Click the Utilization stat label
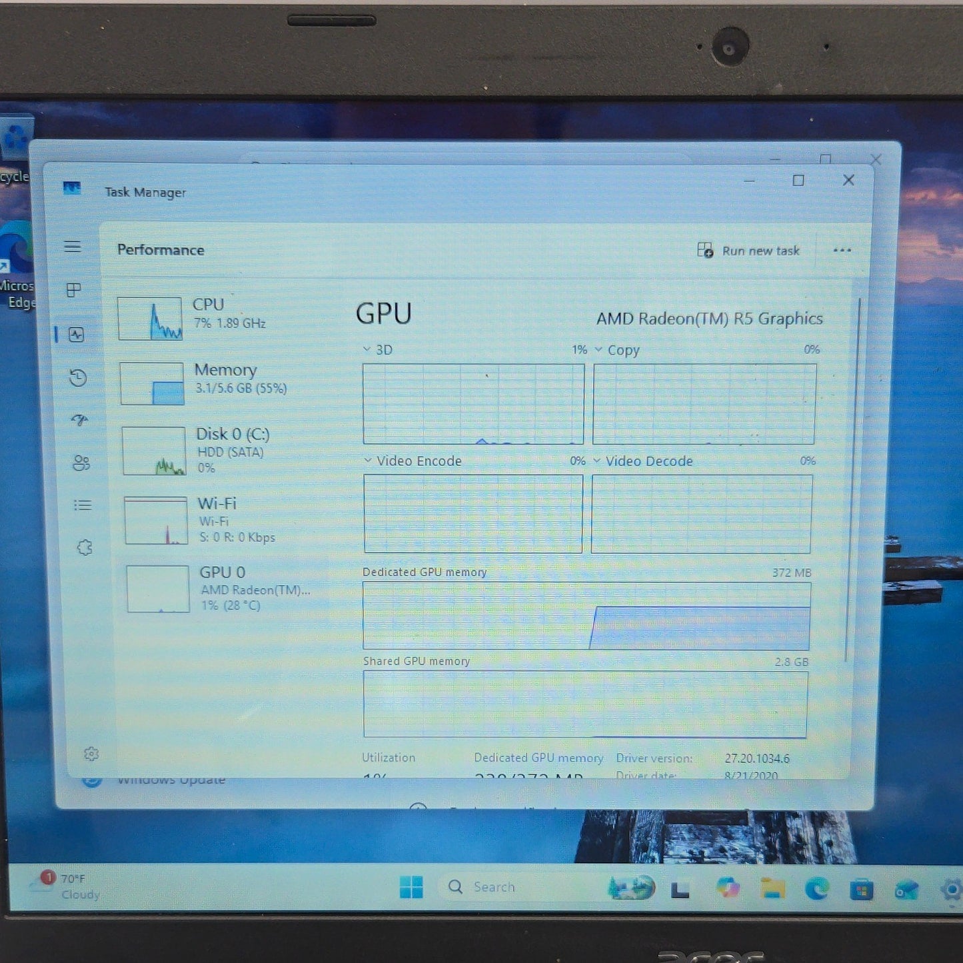Viewport: 963px width, 963px height. pos(389,758)
